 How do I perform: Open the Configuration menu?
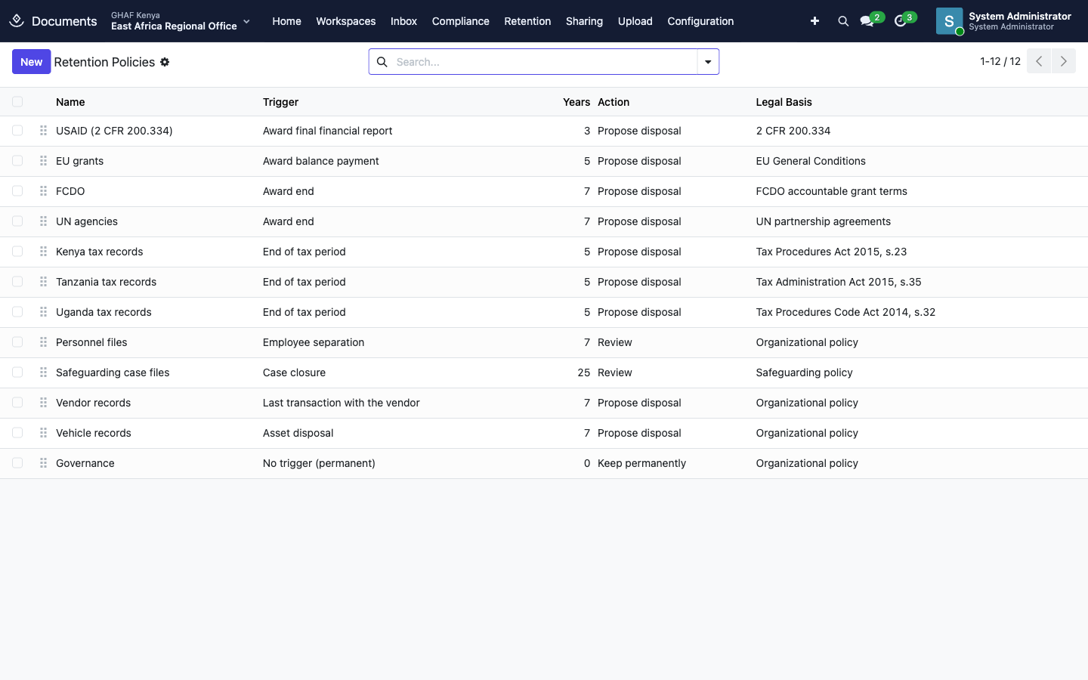700,21
